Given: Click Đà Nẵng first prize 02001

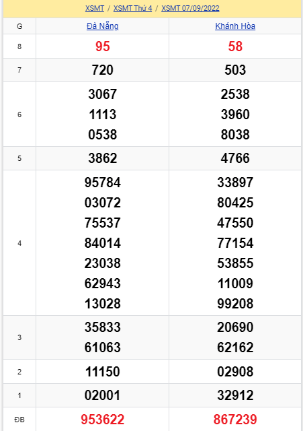Looking at the screenshot, I should [x=103, y=395].
